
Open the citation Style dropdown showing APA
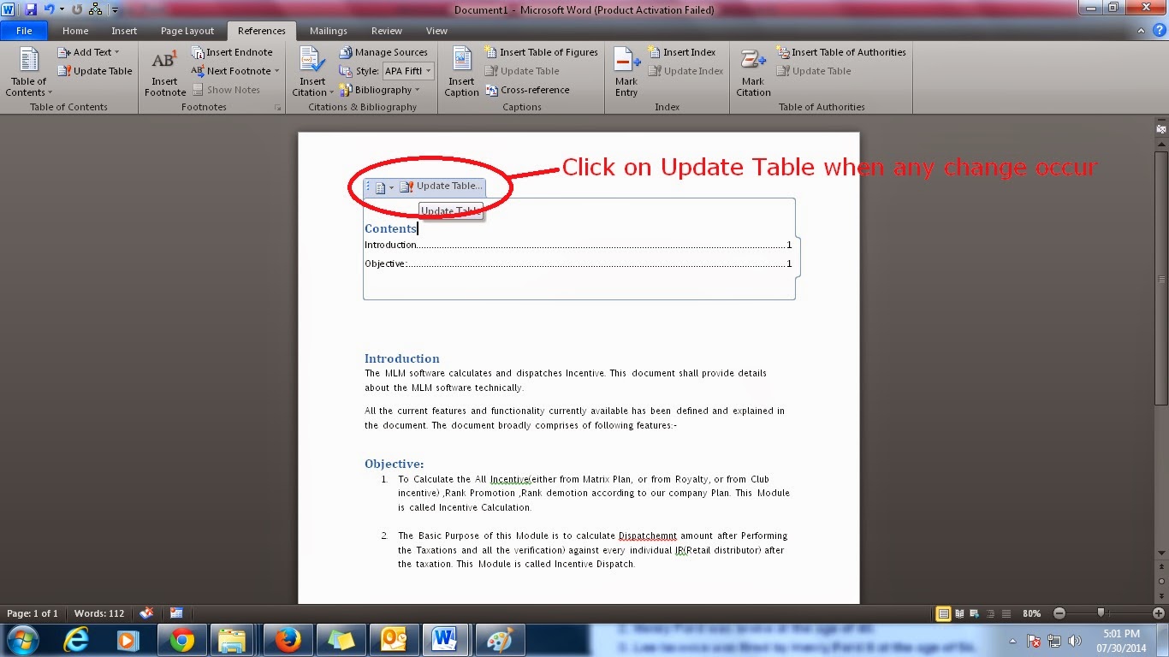pyautogui.click(x=408, y=71)
